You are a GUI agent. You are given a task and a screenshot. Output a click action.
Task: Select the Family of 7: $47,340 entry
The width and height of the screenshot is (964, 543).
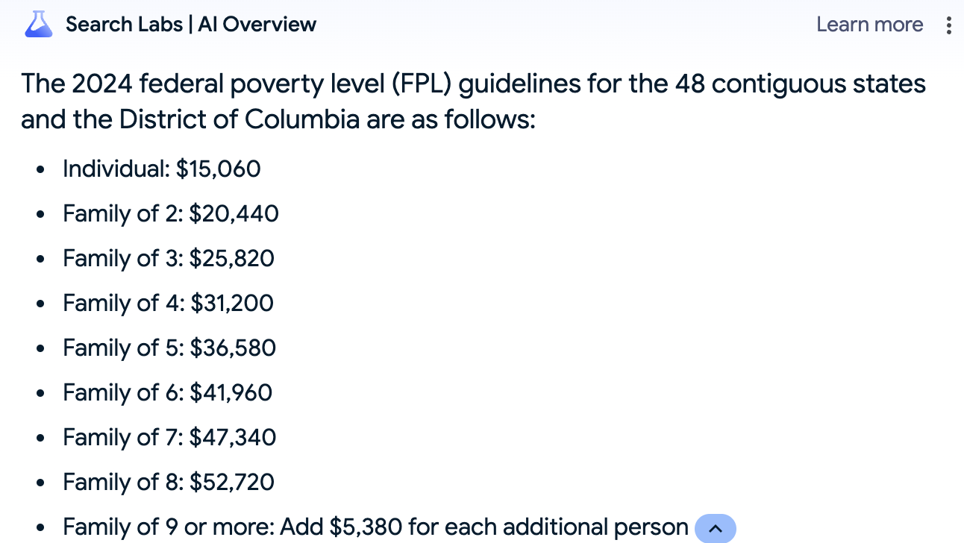point(169,438)
